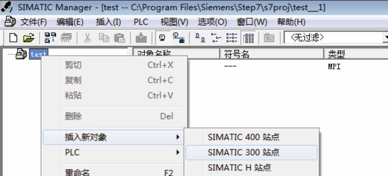Select SIMATIC 400 站点 from submenu
This screenshot has width=388, height=176.
click(x=251, y=137)
